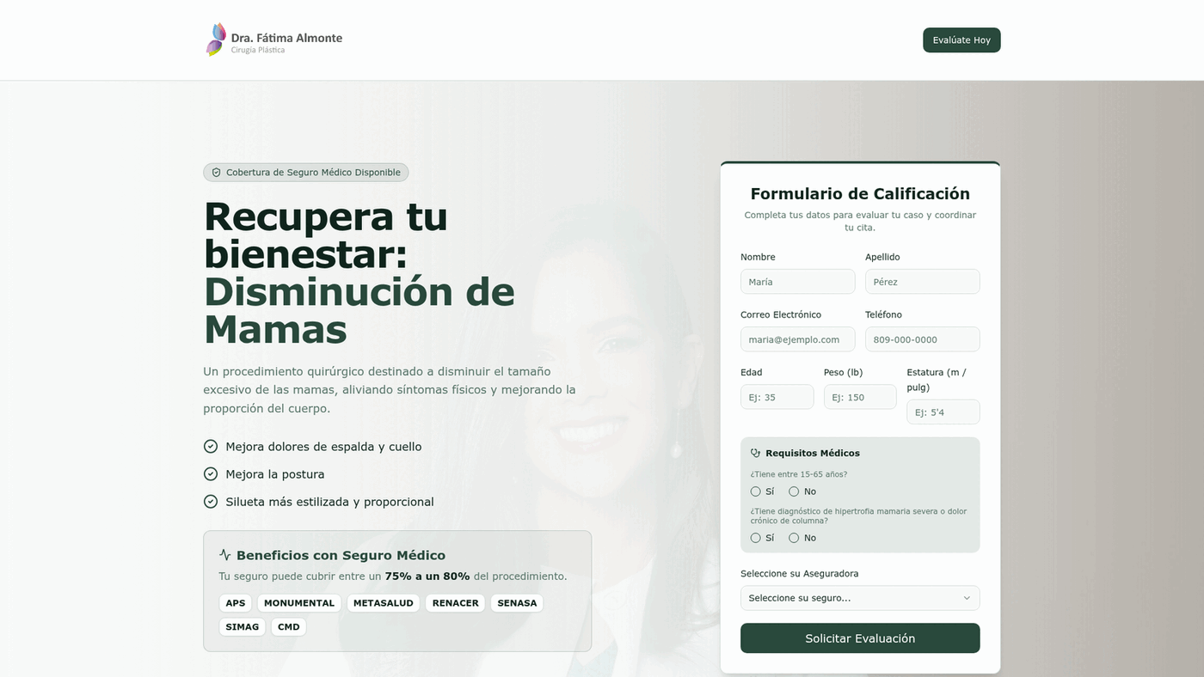This screenshot has width=1204, height=677.
Task: Focus the Teléfono input field
Action: [x=923, y=339]
